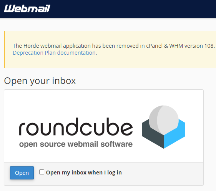Click the gray sphere in the roundcube logo
The width and height of the screenshot is (216, 191).
pos(164,120)
